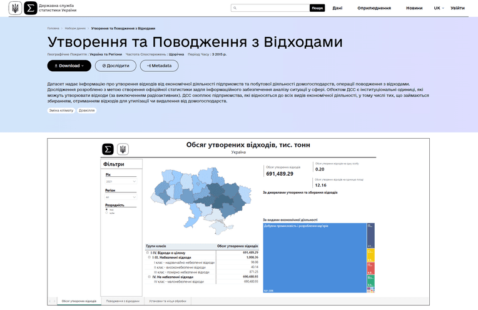The height and width of the screenshot is (310, 478).
Task: Open the Рік year filter dropdown
Action: [x=121, y=181]
